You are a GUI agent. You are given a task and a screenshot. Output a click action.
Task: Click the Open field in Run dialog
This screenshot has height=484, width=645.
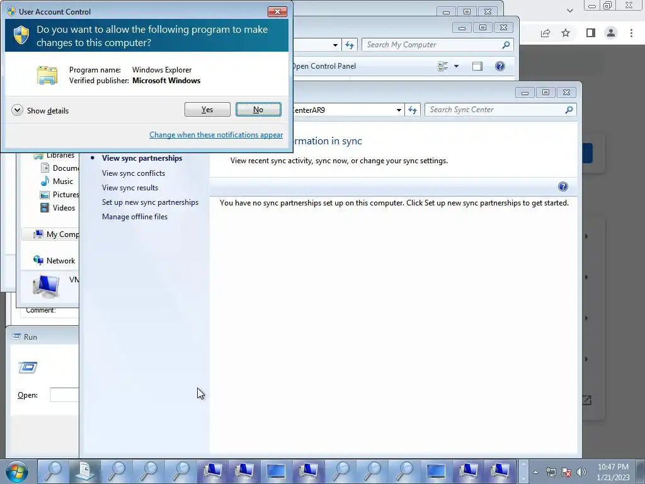click(x=64, y=395)
